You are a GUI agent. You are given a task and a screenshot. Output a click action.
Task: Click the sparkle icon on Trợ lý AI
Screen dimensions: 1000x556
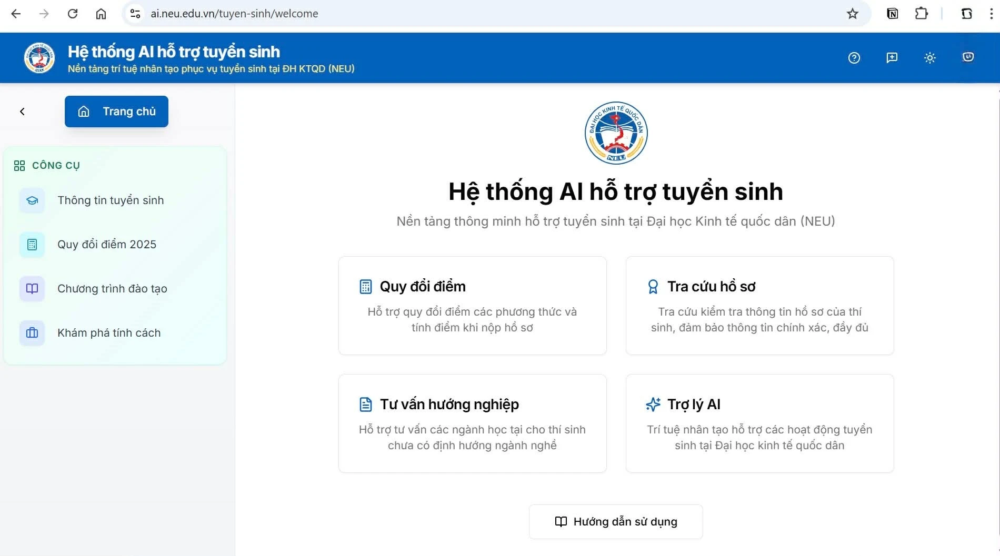tap(653, 405)
